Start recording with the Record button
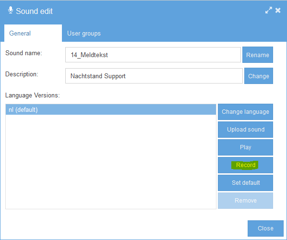The height and width of the screenshot is (240, 287). pyautogui.click(x=245, y=165)
